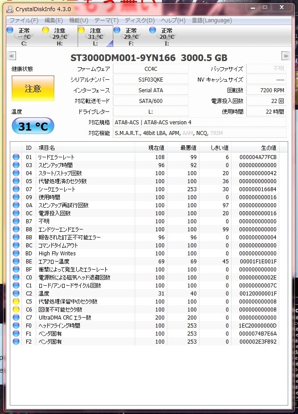Image resolution: width=298 pixels, height=414 pixels.
Task: Select the 代替処理保留中のセクタ数 row
Action: coord(145,301)
